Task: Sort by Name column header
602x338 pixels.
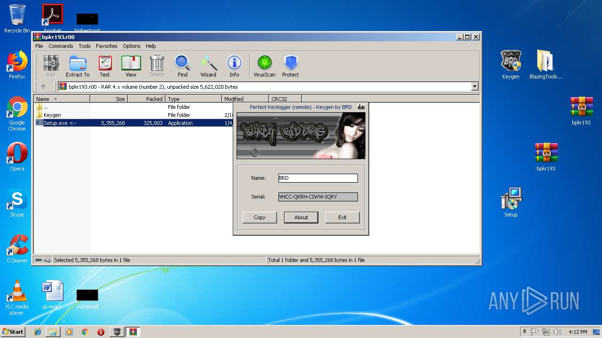Action: tap(62, 99)
